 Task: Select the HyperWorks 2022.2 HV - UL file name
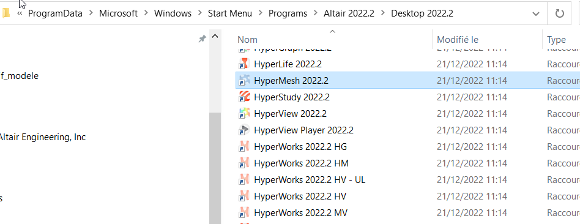[x=310, y=180]
